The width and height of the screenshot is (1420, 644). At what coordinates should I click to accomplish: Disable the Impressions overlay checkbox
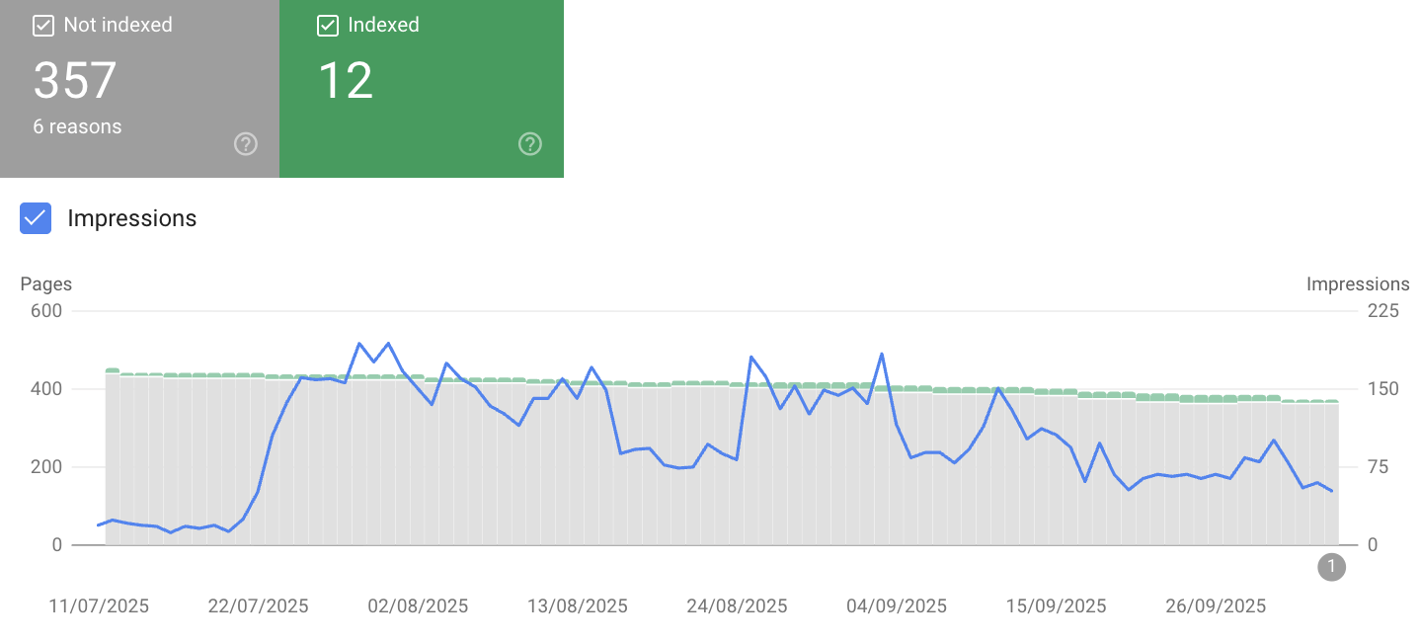(x=35, y=217)
